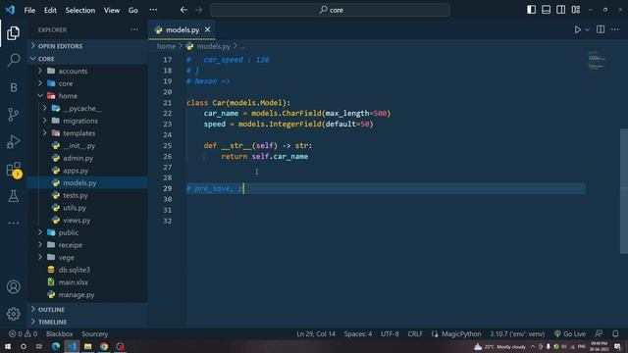Close the models.py tab

point(207,29)
